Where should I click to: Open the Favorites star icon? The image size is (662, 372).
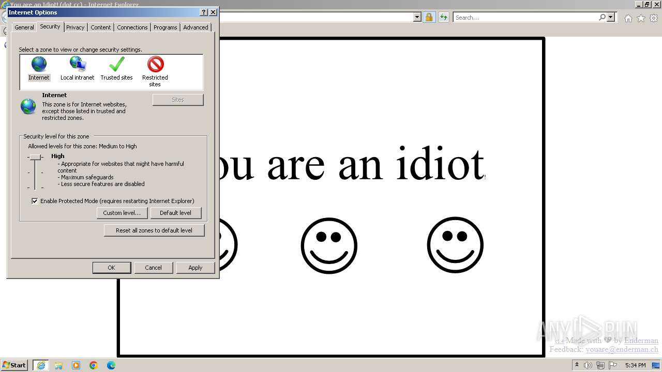coord(641,18)
